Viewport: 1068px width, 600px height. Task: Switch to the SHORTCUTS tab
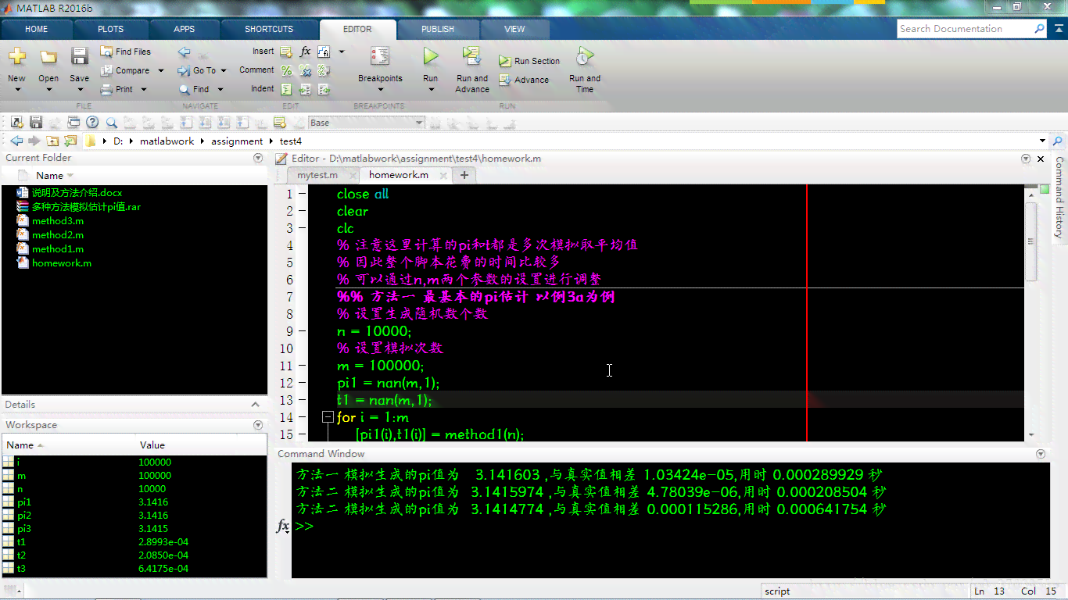click(x=269, y=29)
